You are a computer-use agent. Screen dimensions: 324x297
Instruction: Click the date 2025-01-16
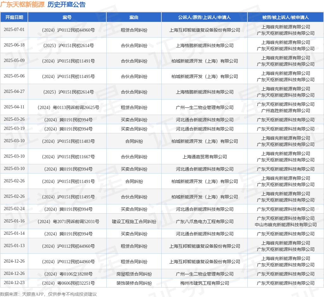(14, 221)
